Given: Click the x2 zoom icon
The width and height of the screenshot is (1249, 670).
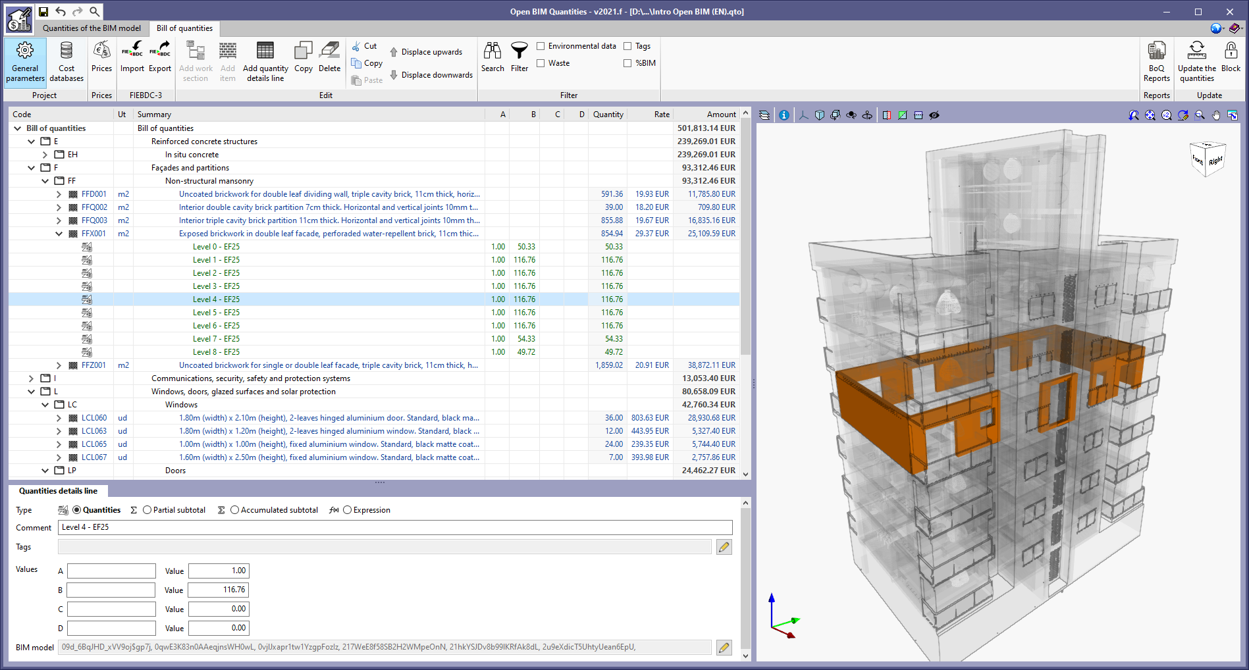Looking at the screenshot, I should click(1167, 115).
